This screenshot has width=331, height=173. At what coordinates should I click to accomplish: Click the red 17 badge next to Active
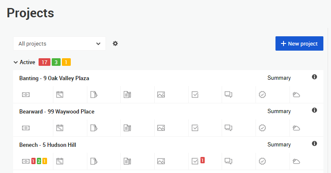coord(45,62)
